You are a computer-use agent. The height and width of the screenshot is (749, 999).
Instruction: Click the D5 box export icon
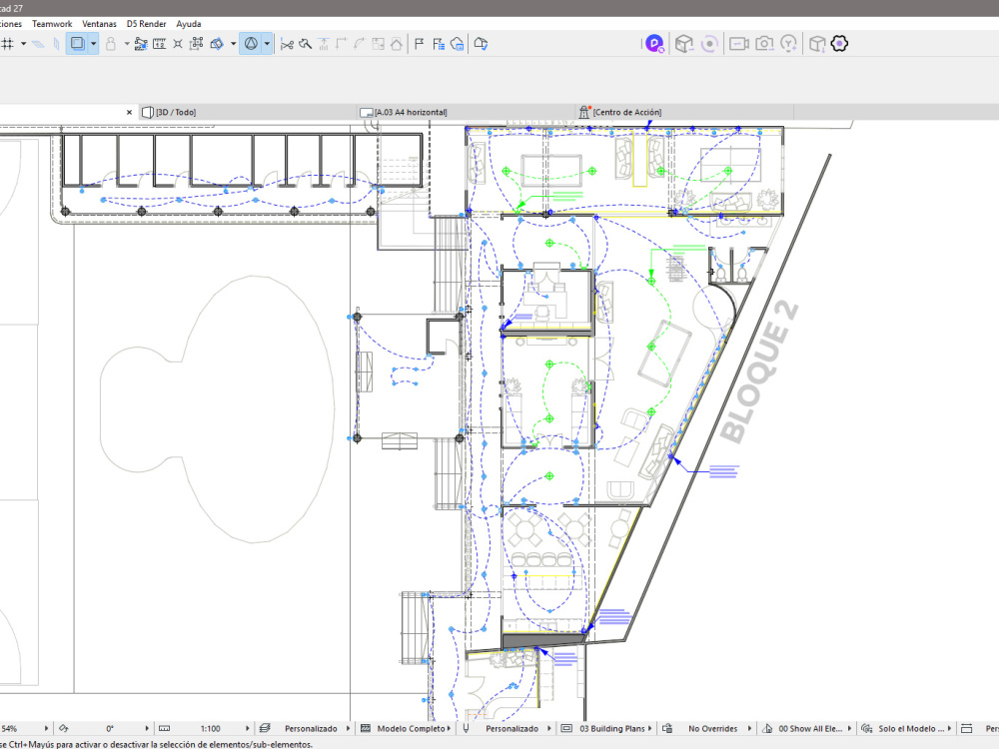(817, 43)
